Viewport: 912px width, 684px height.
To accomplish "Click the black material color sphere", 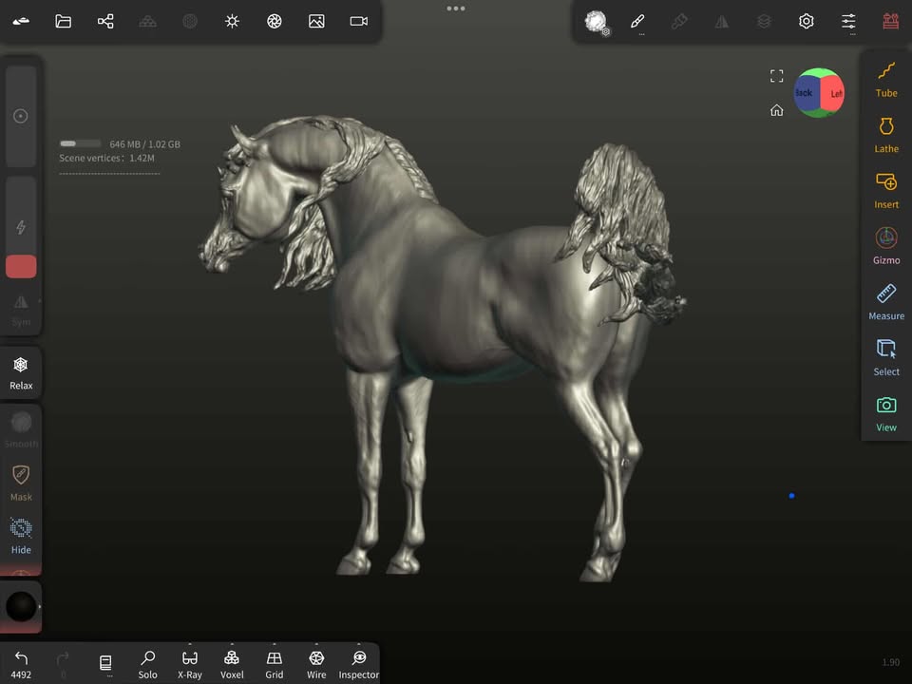I will (x=21, y=606).
